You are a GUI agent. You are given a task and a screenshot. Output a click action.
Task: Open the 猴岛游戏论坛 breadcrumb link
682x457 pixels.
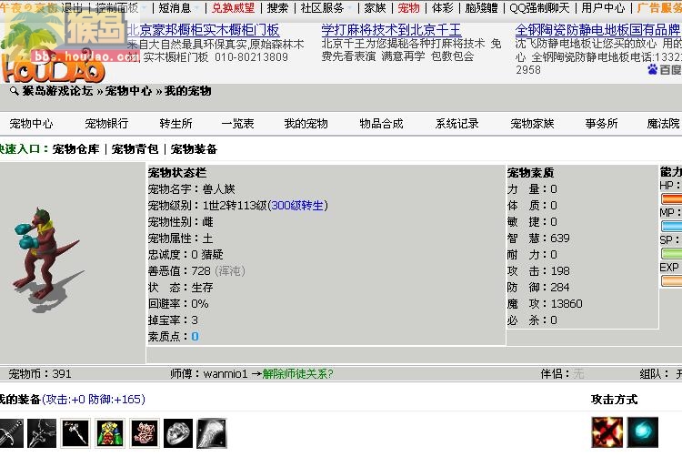coord(58,91)
